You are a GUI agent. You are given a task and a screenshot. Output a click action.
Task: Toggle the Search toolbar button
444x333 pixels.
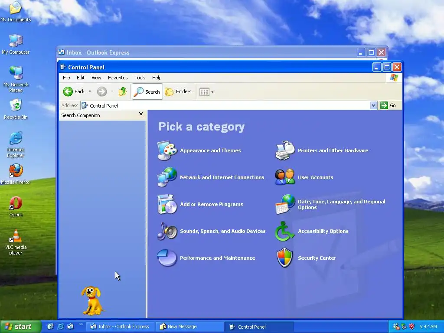click(x=147, y=91)
